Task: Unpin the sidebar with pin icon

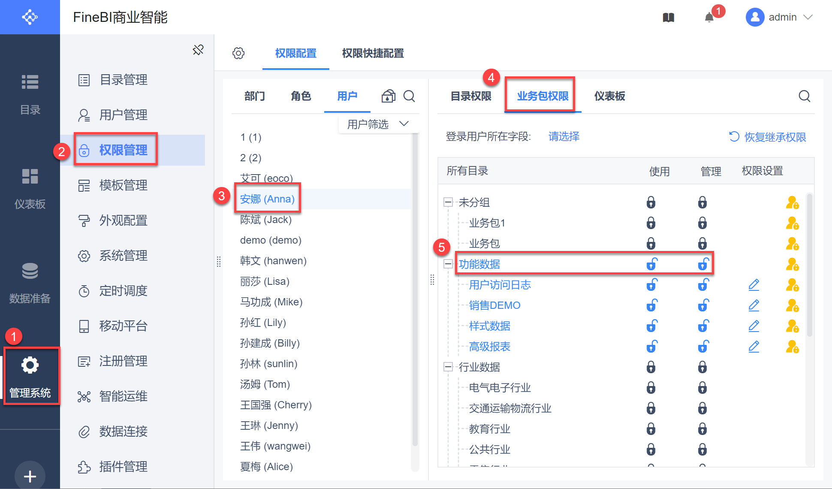Action: pyautogui.click(x=198, y=50)
